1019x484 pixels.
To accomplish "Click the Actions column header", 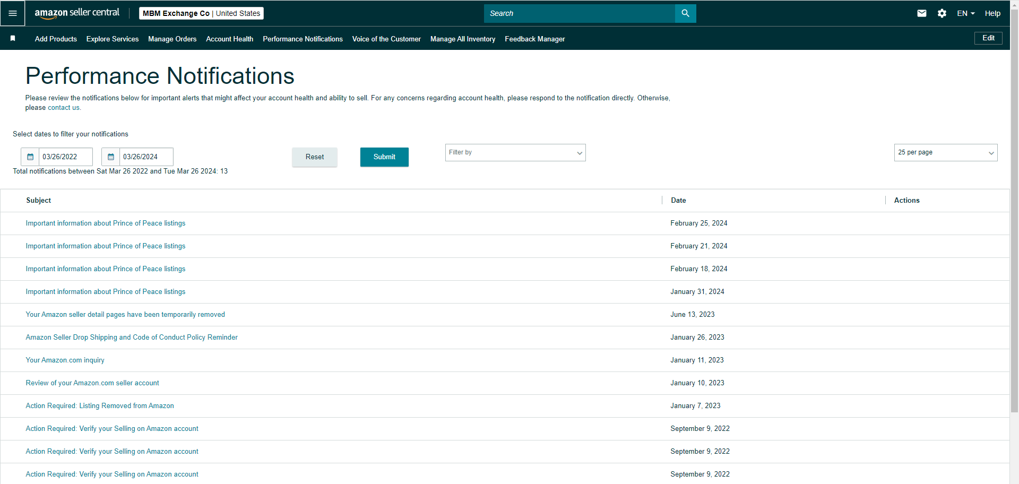I will (906, 200).
